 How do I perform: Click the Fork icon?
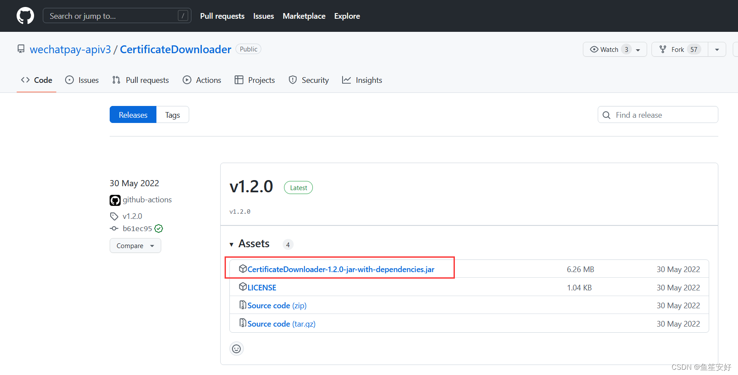click(x=663, y=49)
